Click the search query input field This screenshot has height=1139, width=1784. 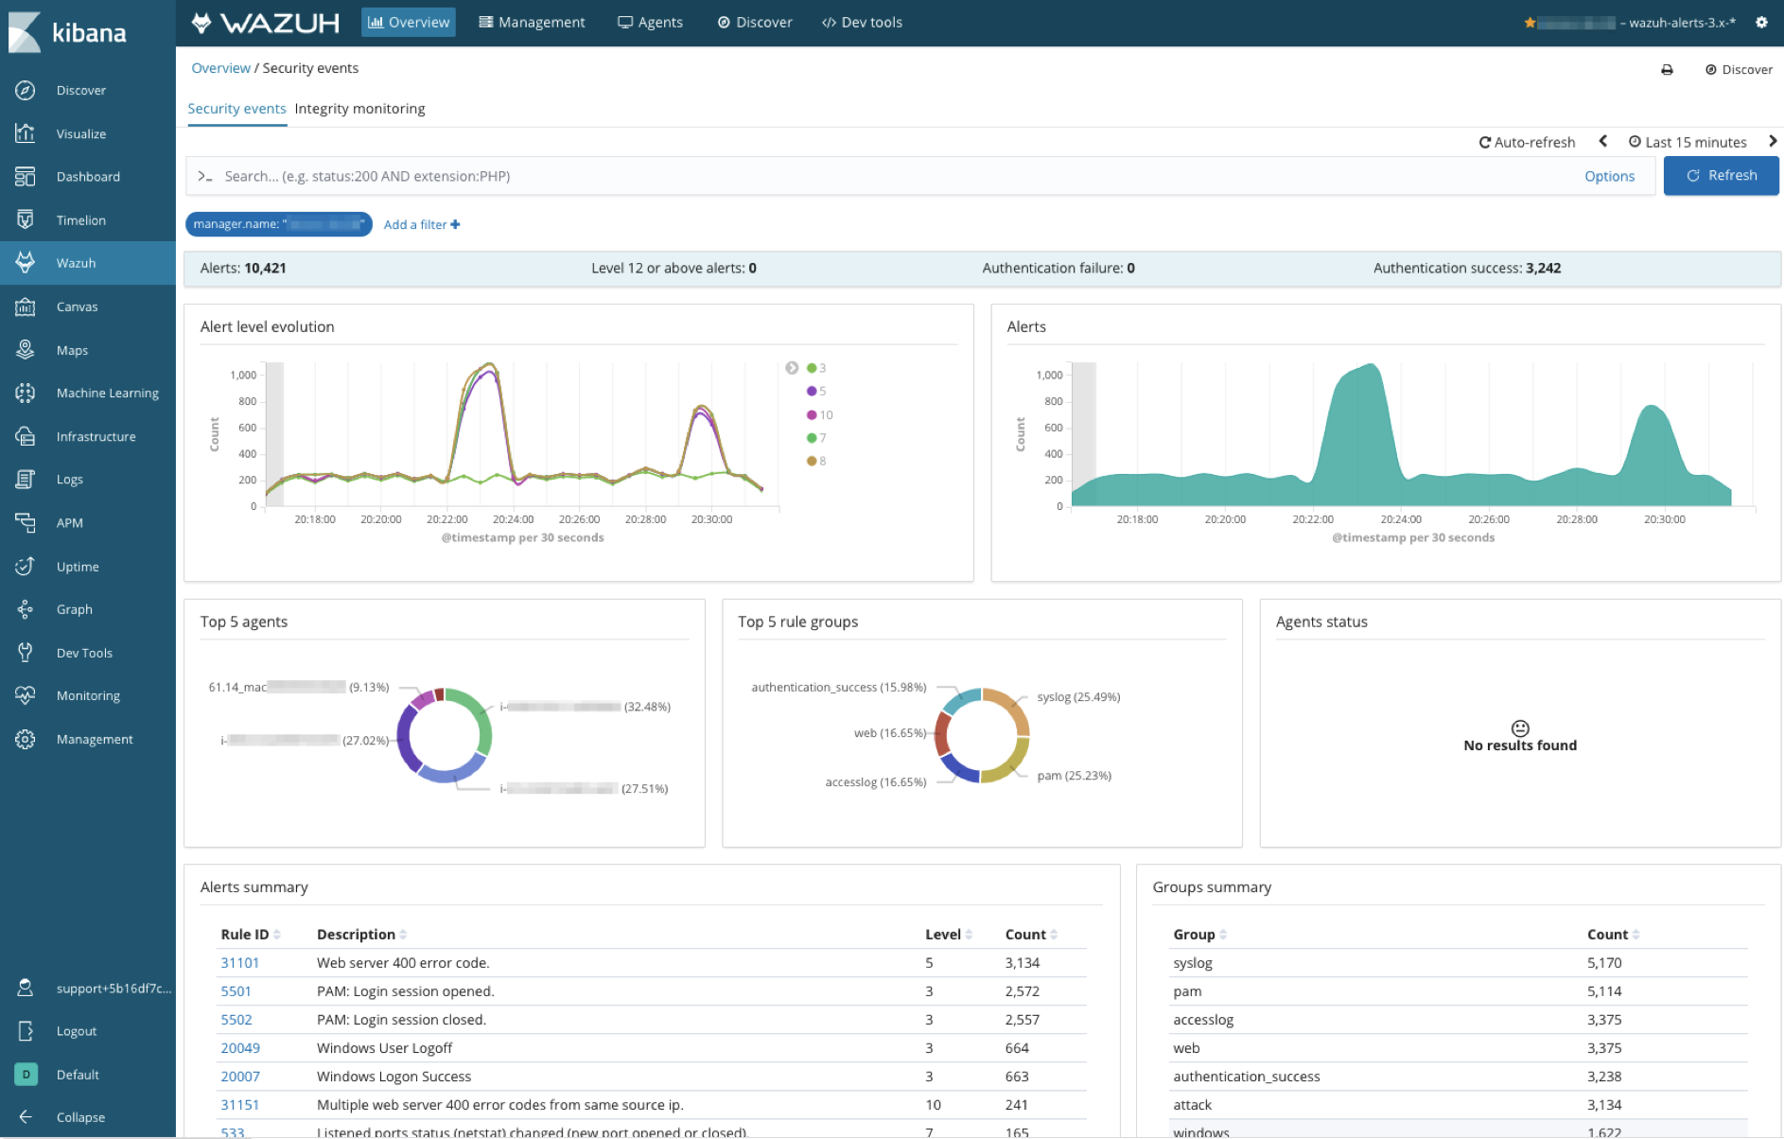[889, 176]
